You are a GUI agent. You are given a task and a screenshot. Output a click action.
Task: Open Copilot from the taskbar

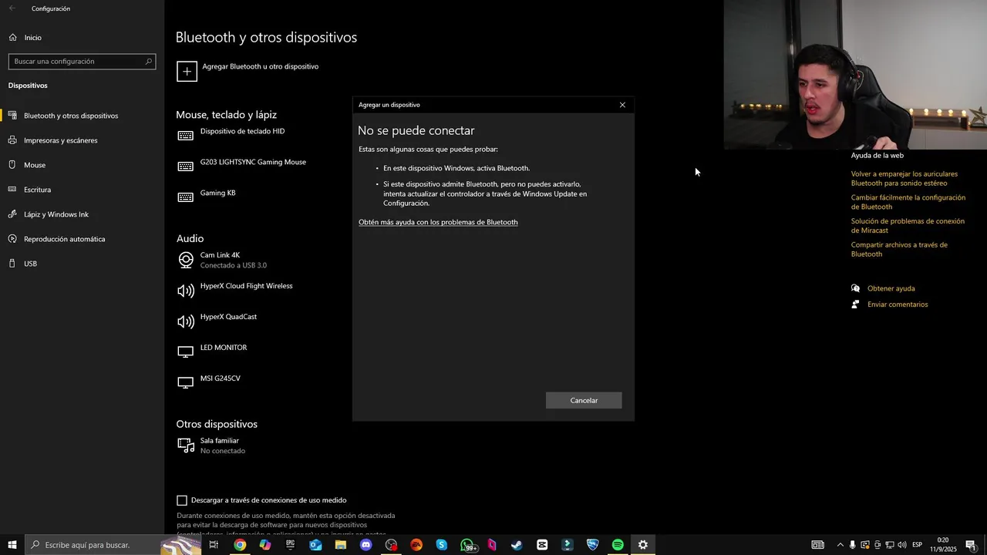265,545
